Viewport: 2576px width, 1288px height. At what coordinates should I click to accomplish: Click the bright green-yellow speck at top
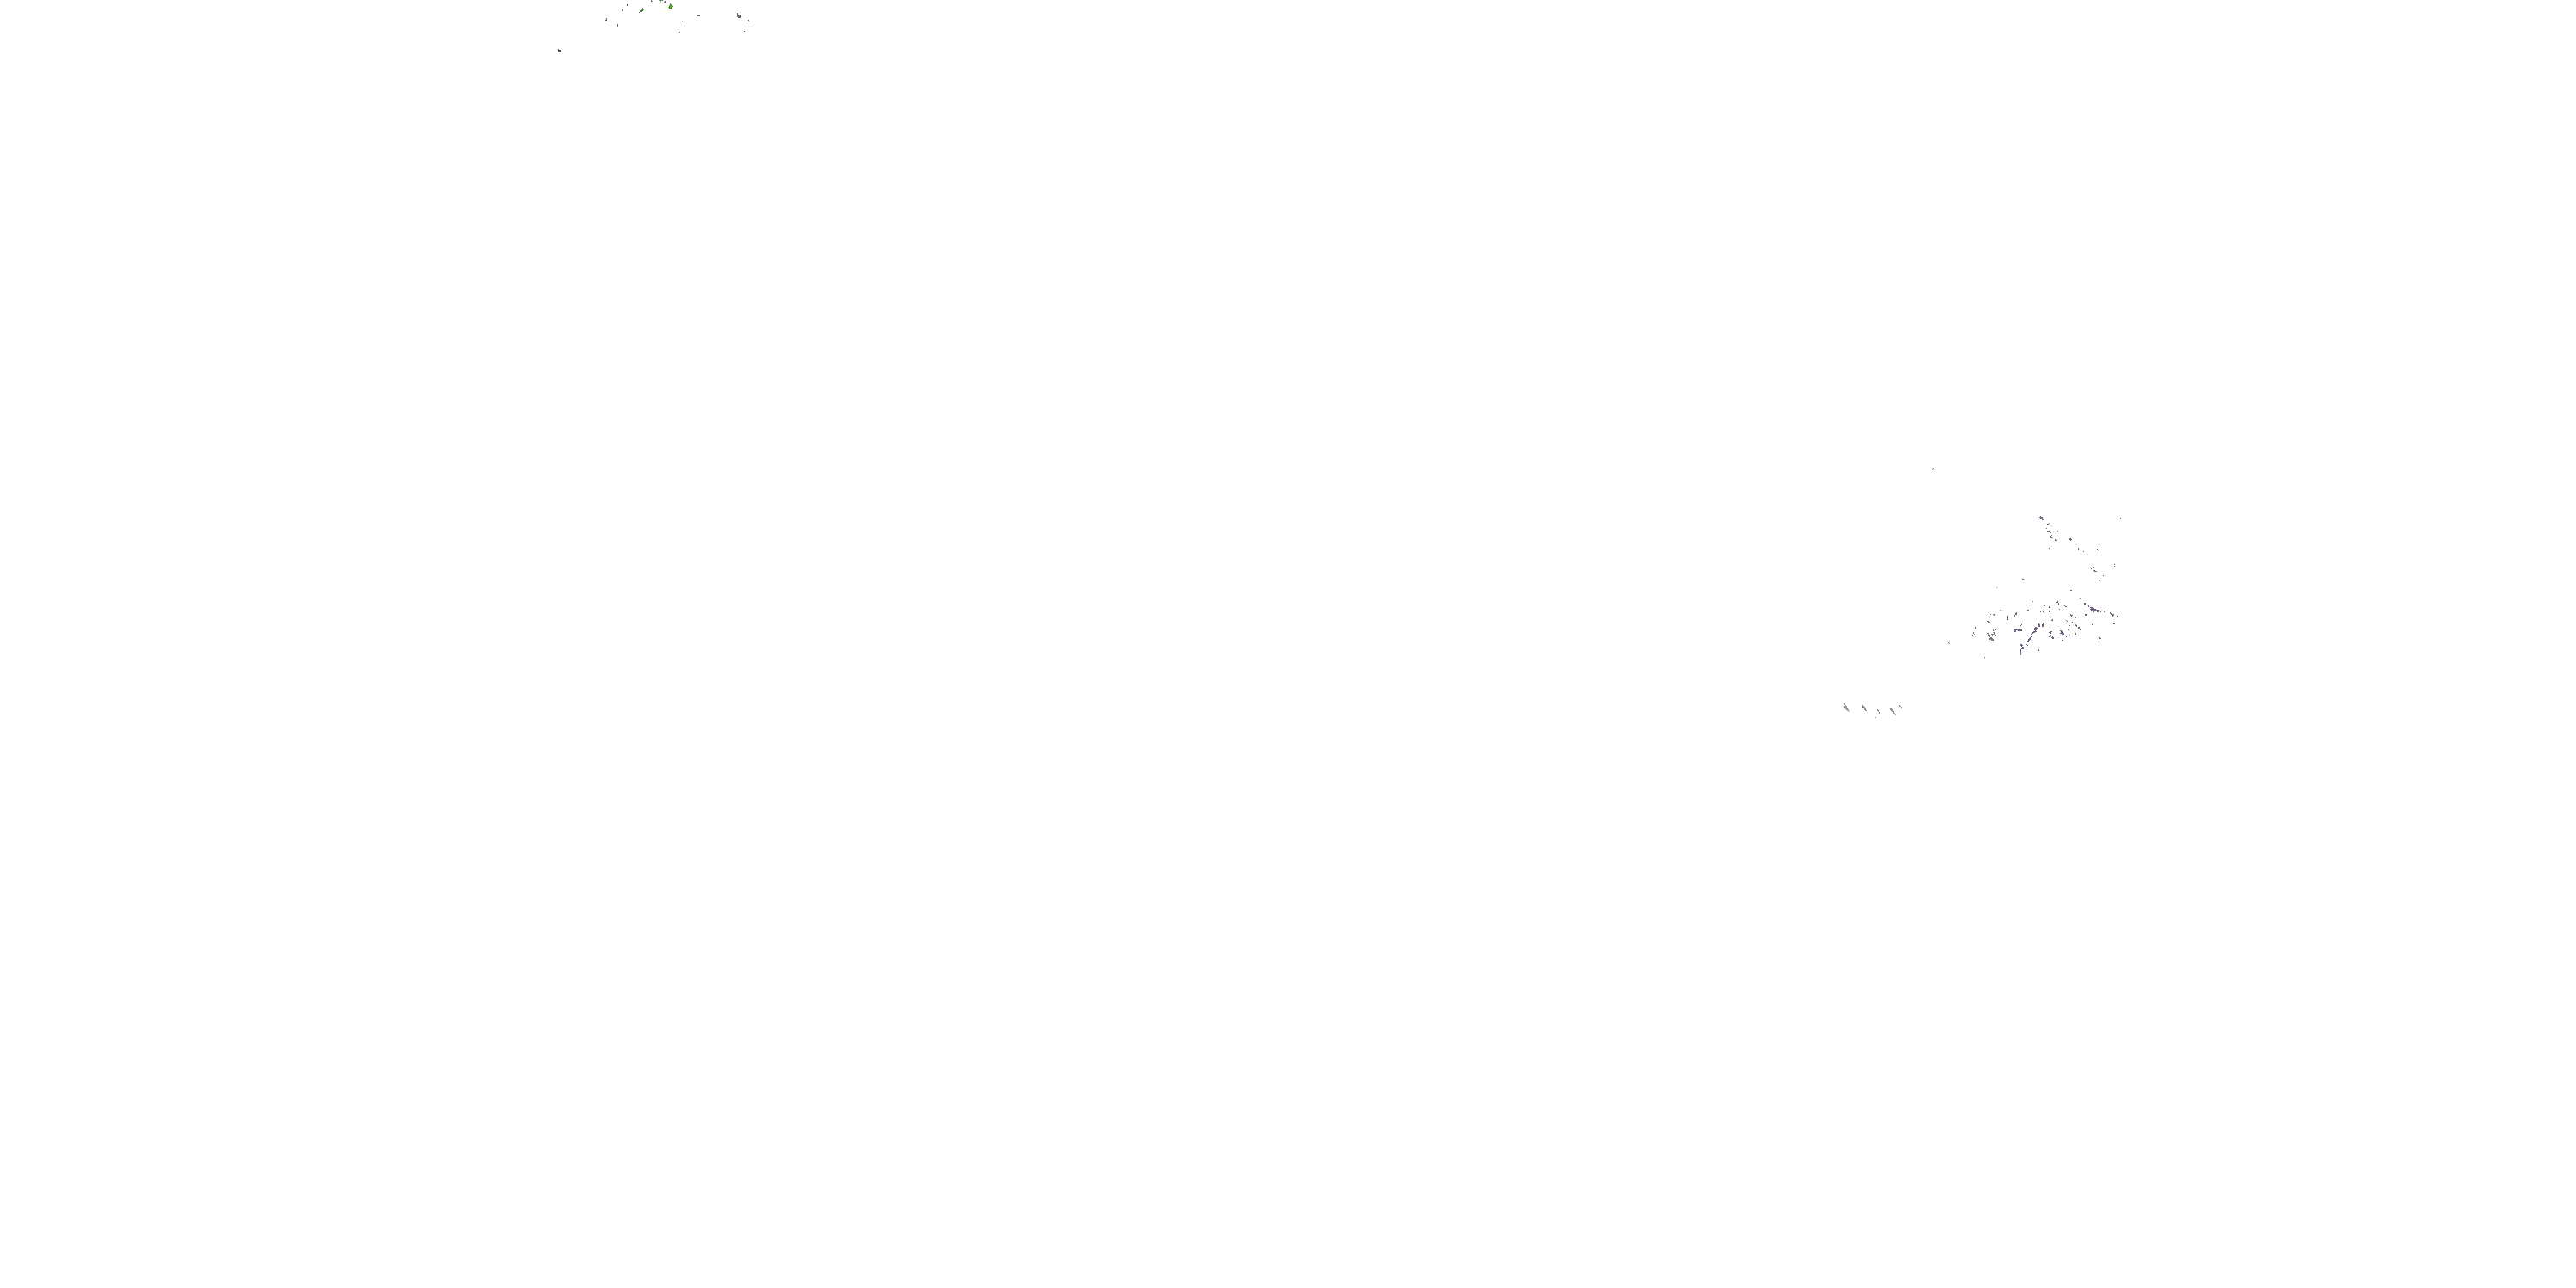point(671,7)
